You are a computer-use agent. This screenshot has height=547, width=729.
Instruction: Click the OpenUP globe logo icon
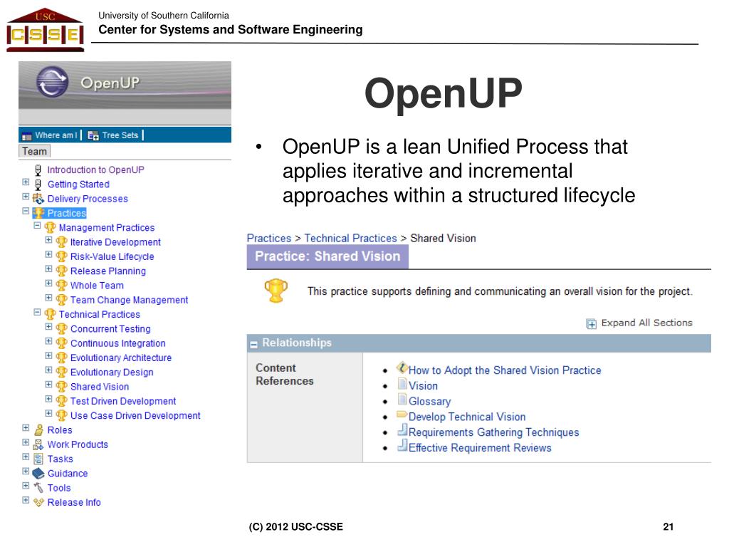52,82
